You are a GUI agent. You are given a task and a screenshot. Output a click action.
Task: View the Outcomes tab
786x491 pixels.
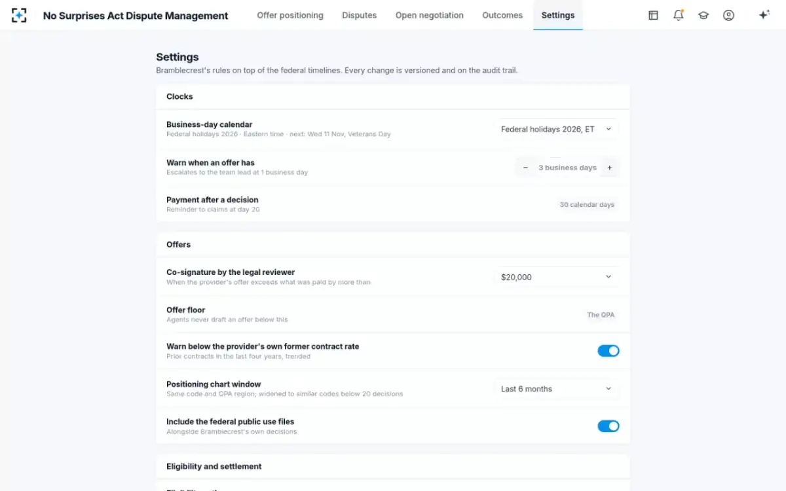pyautogui.click(x=502, y=15)
